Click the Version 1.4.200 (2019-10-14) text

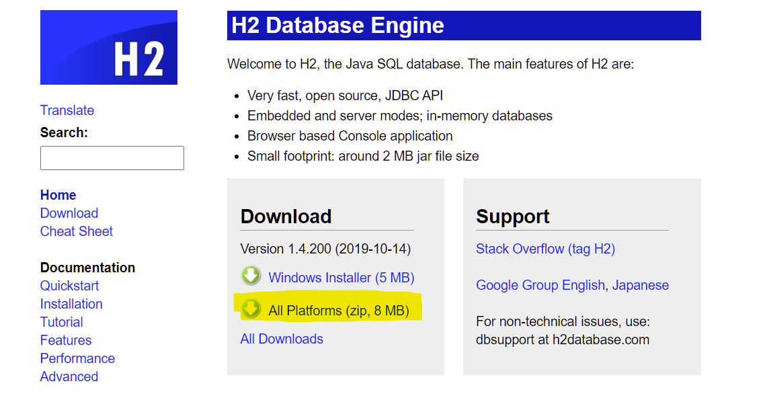[326, 249]
